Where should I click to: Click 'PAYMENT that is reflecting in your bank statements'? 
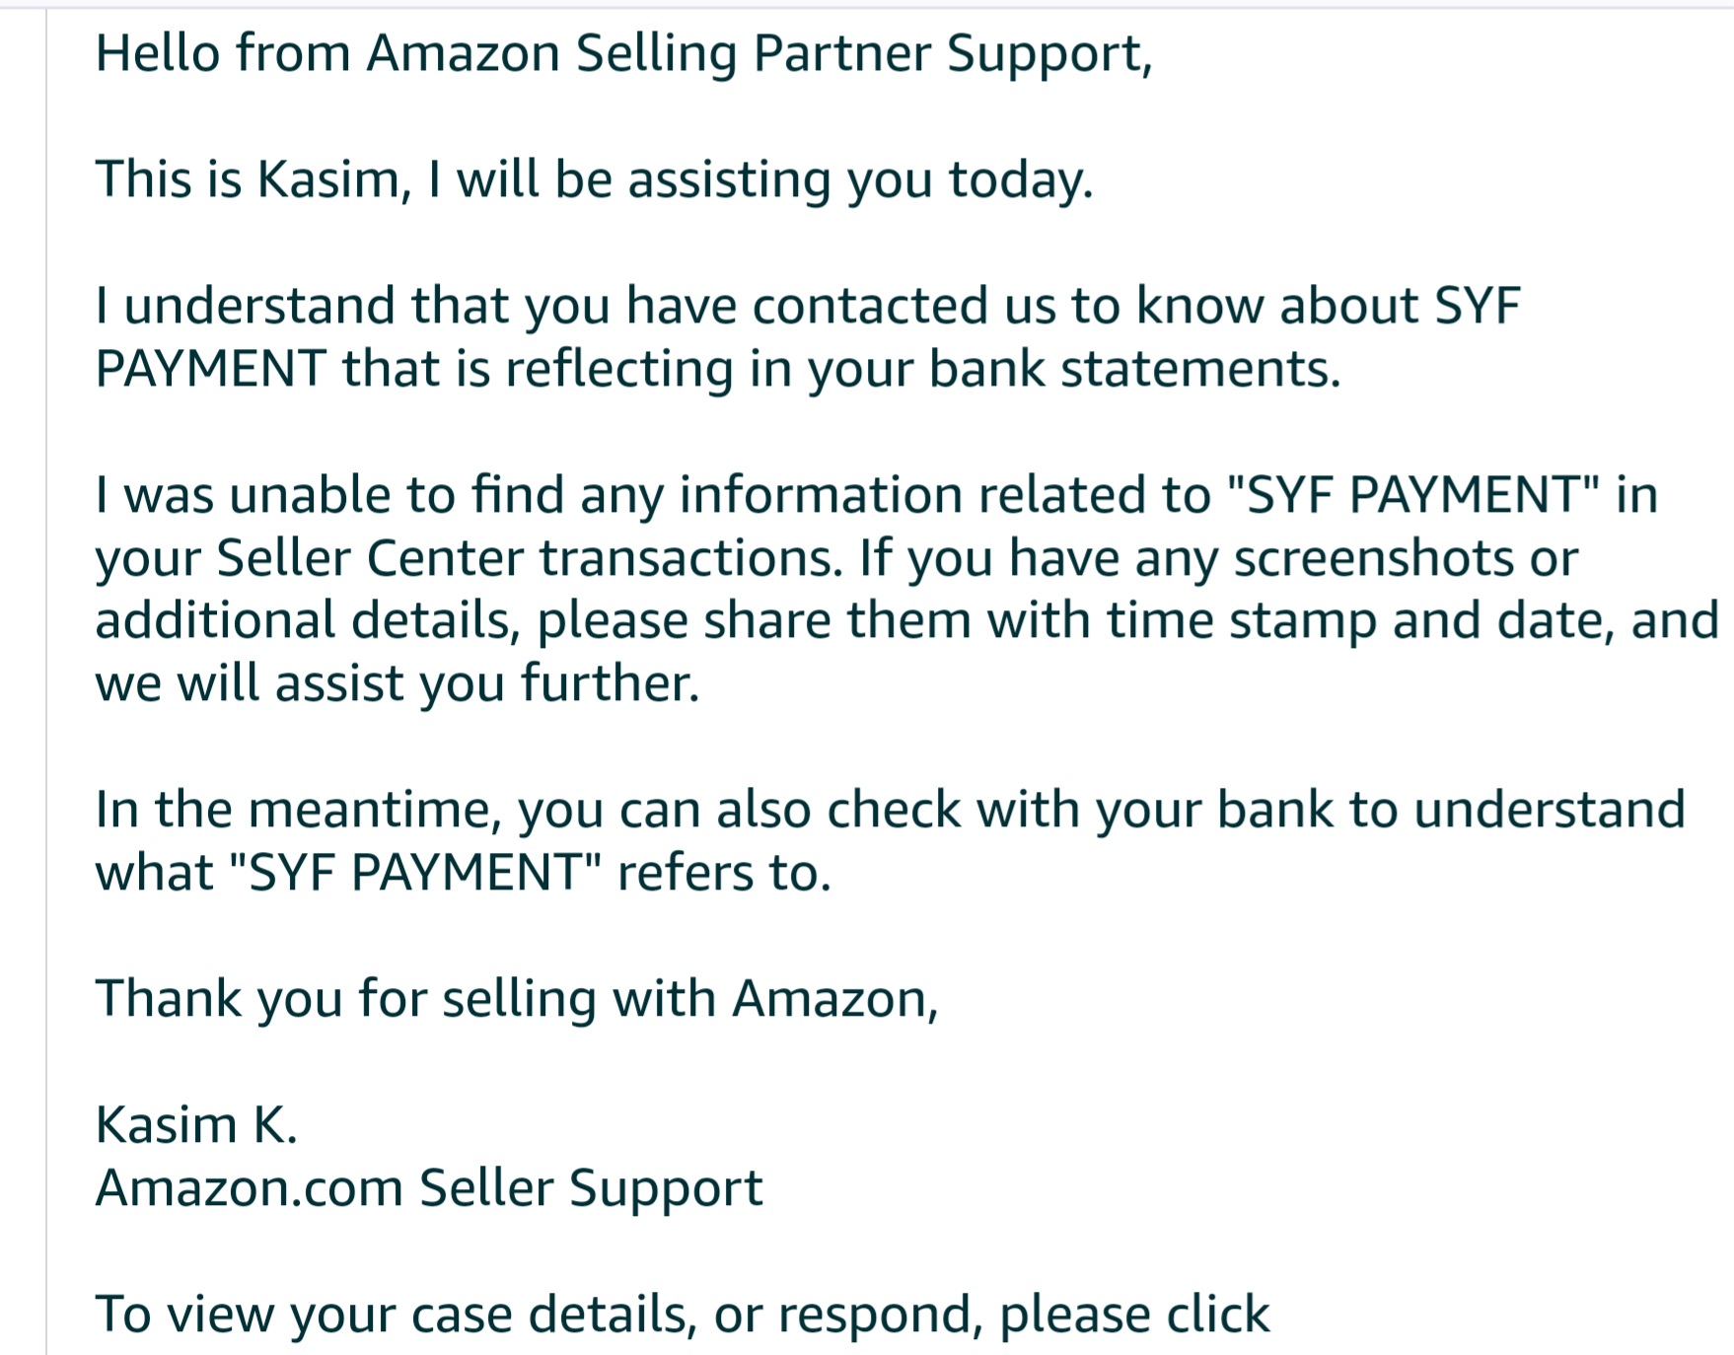pyautogui.click(x=718, y=370)
